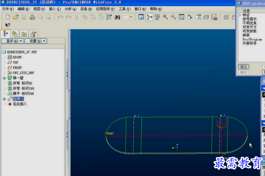Open Find tool with binoculars icon
This screenshot has height=176, width=265.
117,17
